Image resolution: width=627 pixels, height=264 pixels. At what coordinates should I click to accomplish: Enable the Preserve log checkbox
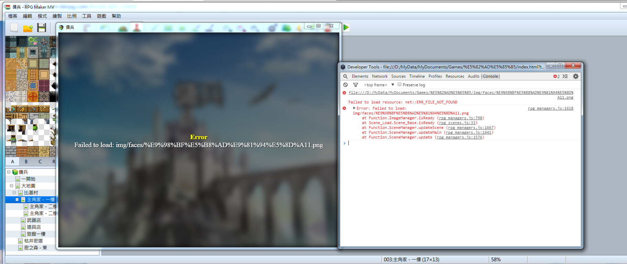(x=399, y=84)
